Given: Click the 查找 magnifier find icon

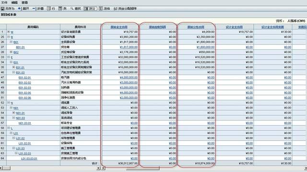Looking at the screenshot, I should (72, 9).
